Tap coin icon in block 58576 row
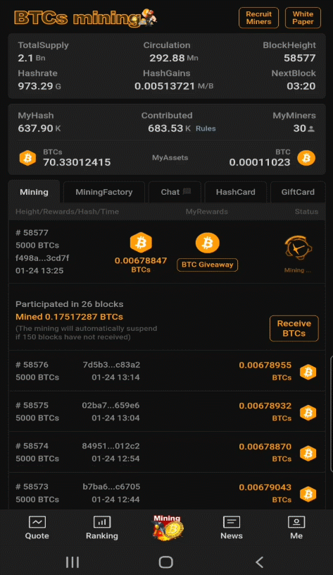 pos(308,372)
